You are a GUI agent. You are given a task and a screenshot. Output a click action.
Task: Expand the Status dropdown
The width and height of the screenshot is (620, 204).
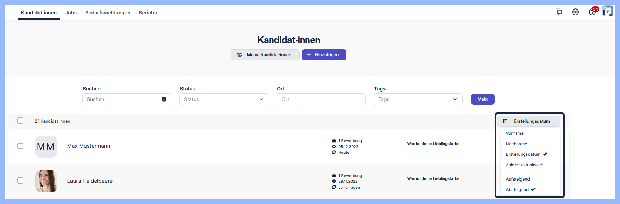[x=224, y=99]
